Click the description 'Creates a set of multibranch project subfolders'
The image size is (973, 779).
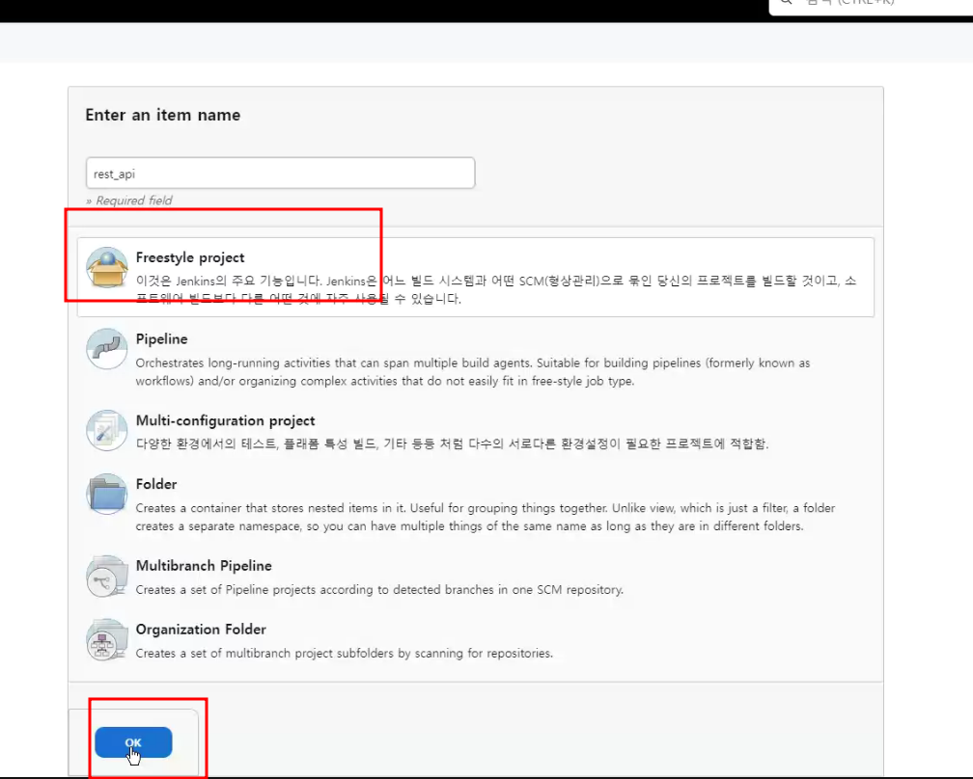[x=345, y=654]
